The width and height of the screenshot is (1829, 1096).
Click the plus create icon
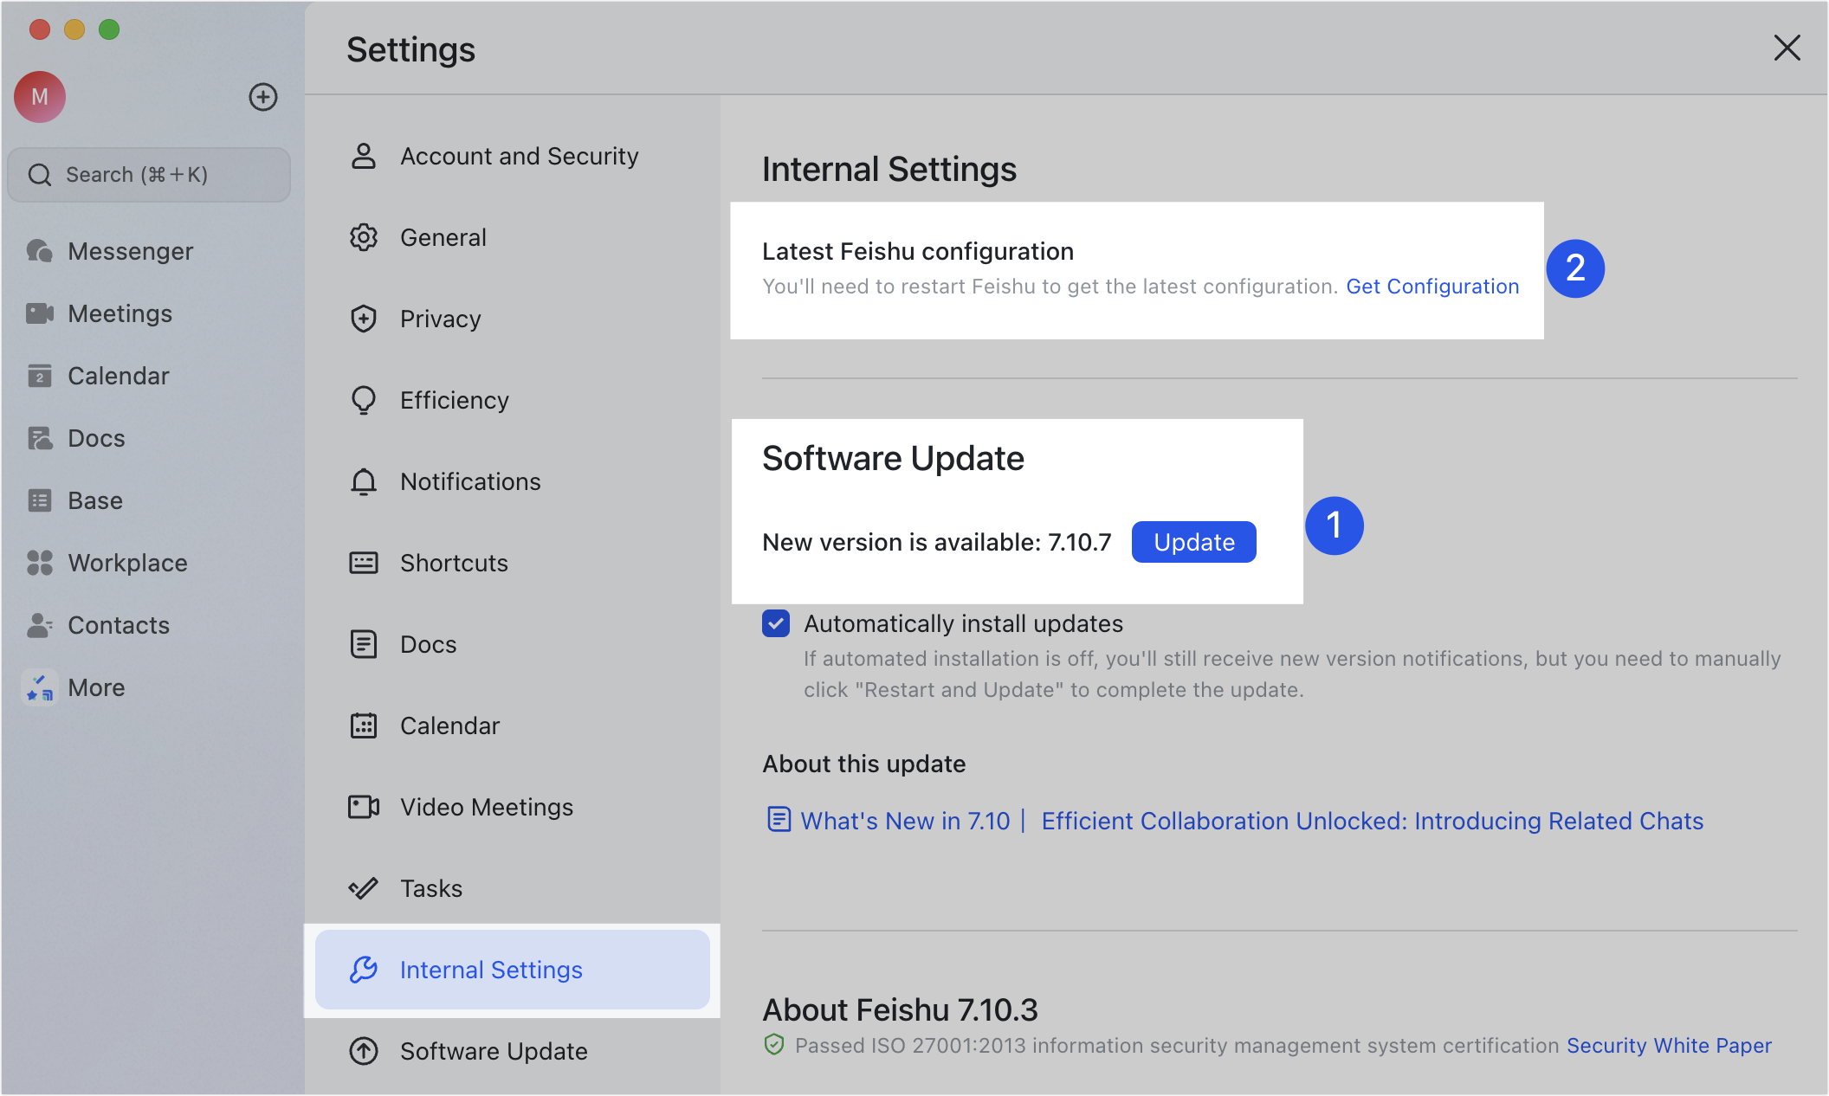click(x=263, y=97)
